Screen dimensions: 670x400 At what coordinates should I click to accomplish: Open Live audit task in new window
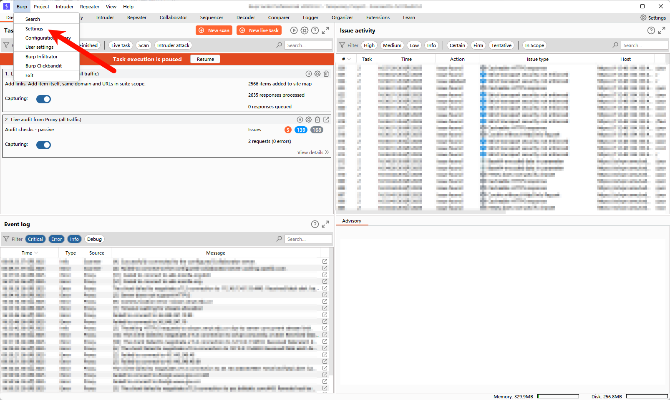point(326,120)
